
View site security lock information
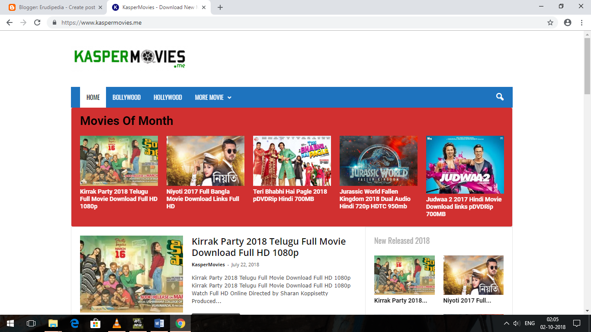click(x=55, y=22)
